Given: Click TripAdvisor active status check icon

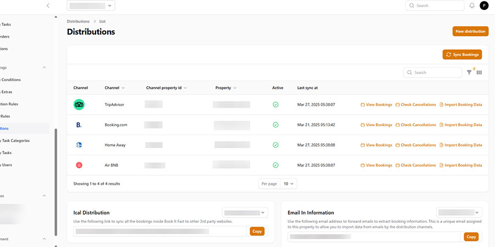Looking at the screenshot, I should 276,105.
